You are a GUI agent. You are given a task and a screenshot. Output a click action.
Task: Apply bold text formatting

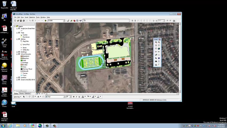tap(74, 96)
